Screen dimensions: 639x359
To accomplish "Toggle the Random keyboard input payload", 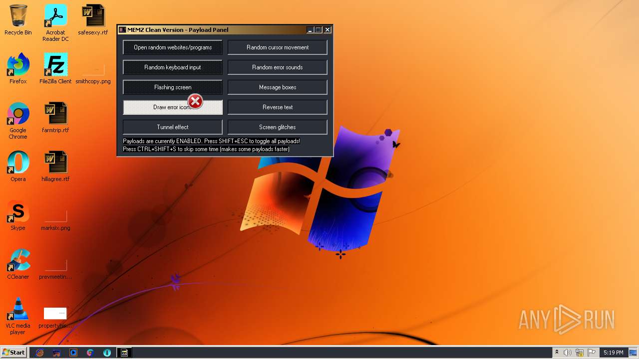I will coord(173,67).
